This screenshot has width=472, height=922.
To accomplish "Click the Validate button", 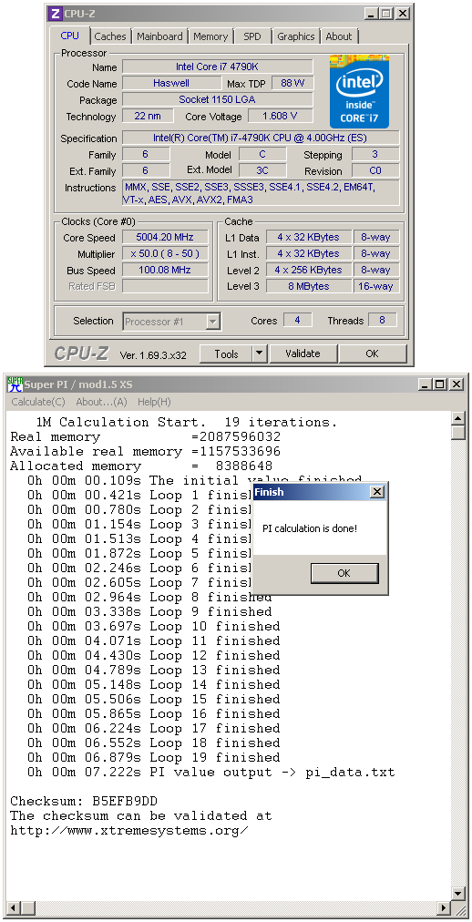I will [303, 354].
